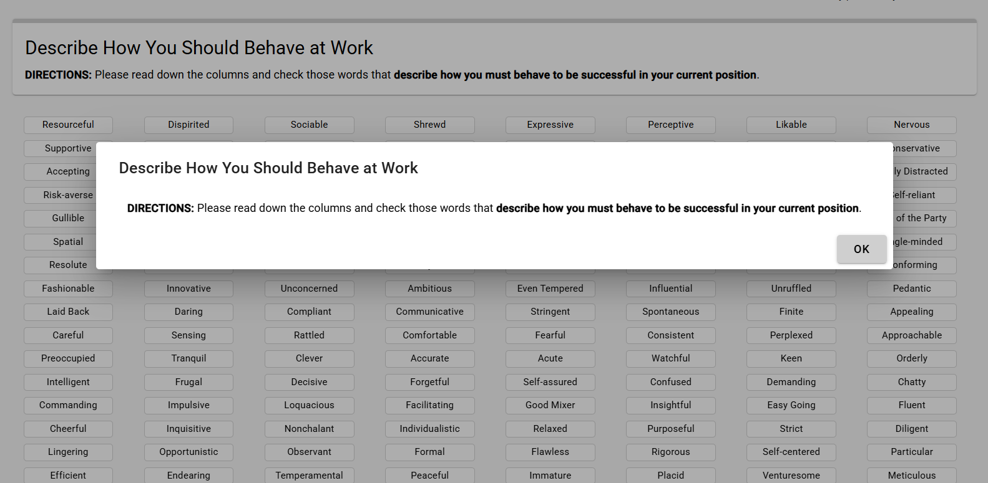988x483 pixels.
Task: Select the Nervous word
Action: pyautogui.click(x=911, y=125)
